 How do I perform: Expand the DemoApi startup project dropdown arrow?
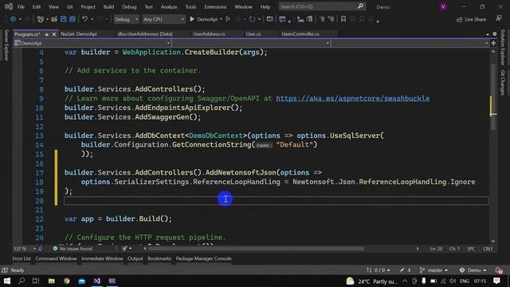[x=222, y=19]
